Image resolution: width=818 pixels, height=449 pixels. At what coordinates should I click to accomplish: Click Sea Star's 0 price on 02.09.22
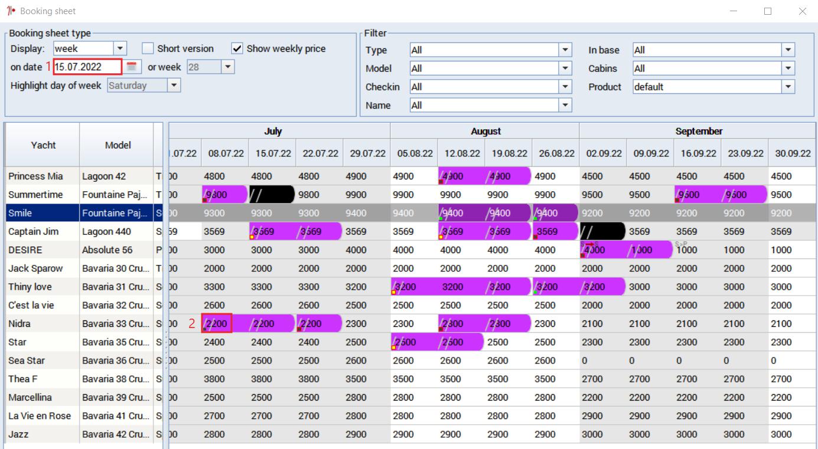tap(603, 360)
